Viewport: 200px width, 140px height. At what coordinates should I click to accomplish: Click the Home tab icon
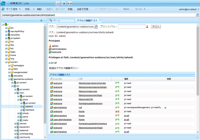[x=51, y=20]
